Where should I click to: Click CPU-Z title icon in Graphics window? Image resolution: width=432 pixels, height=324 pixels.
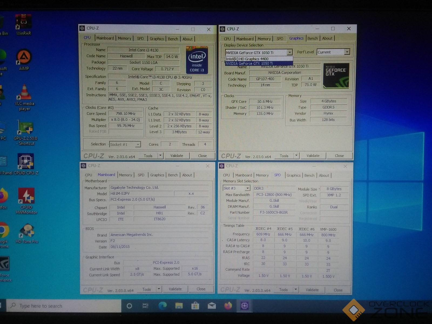[222, 29]
